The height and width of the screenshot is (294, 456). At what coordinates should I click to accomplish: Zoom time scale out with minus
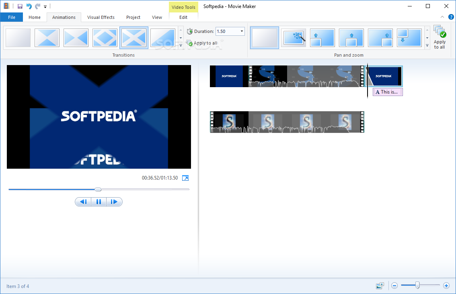pyautogui.click(x=394, y=286)
